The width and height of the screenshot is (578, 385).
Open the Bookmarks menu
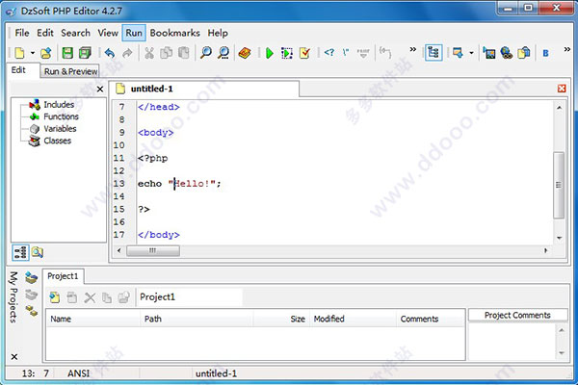174,33
